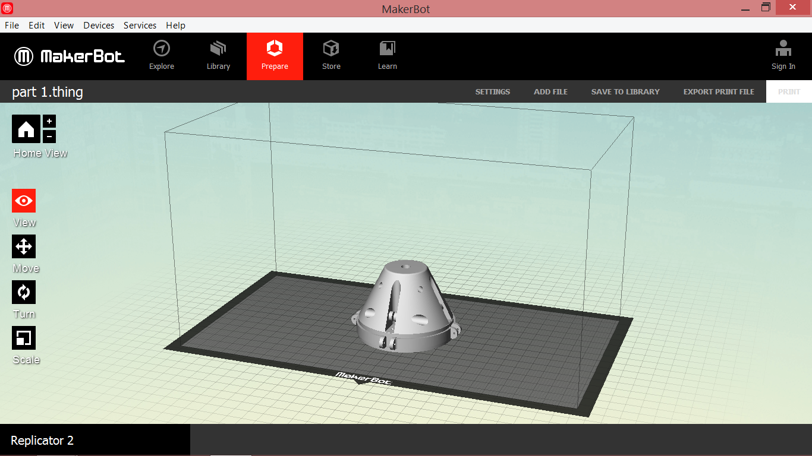Image resolution: width=812 pixels, height=456 pixels.
Task: Open the Devices menu
Action: [99, 26]
